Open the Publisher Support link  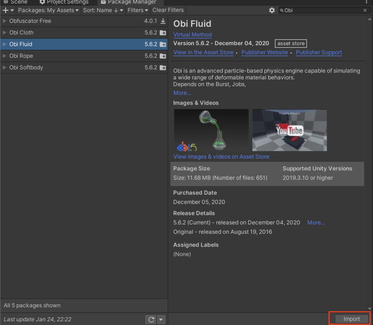(x=319, y=52)
